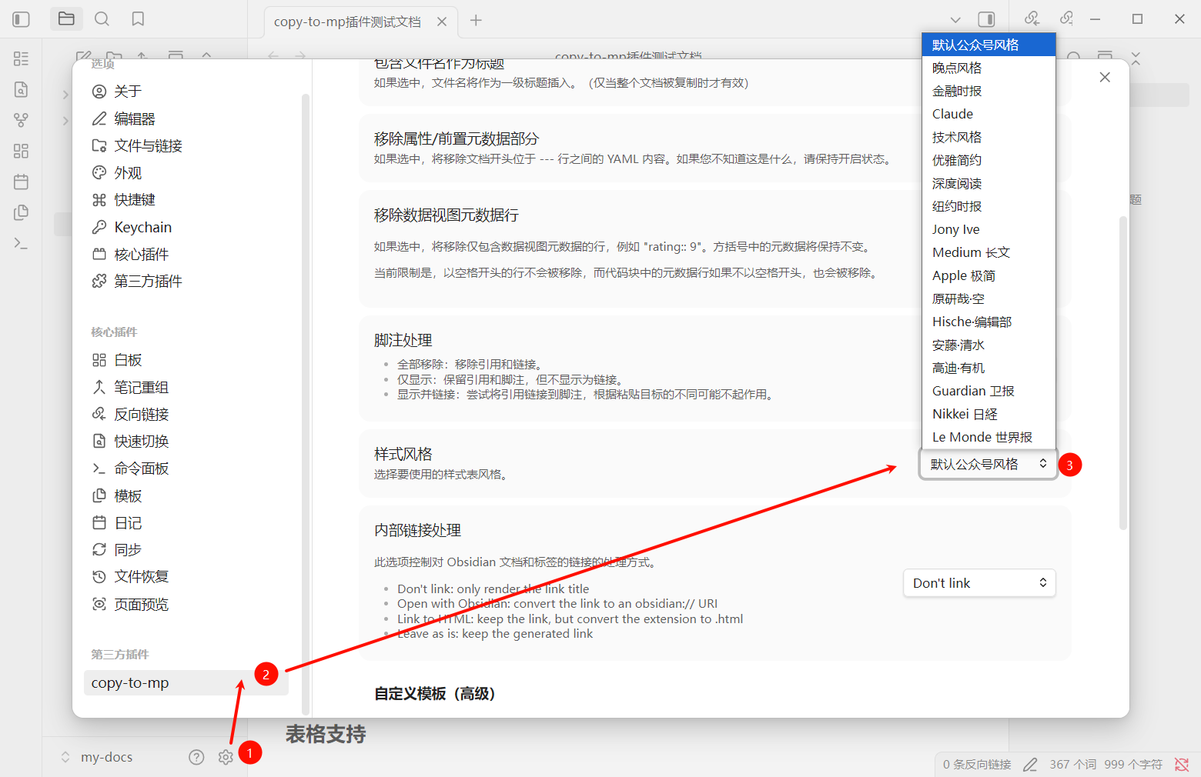Click the settings gear near my-docs
Screen dimensions: 1201x777
[225, 757]
